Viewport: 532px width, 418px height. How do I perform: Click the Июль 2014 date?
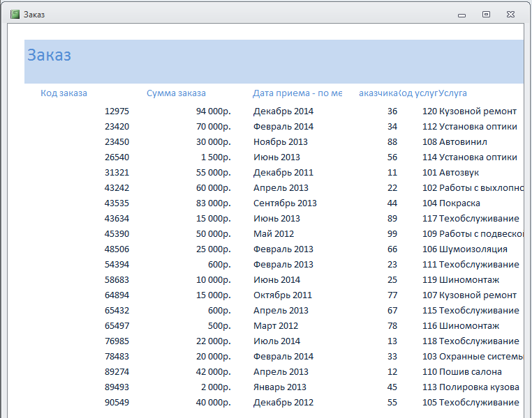point(276,341)
